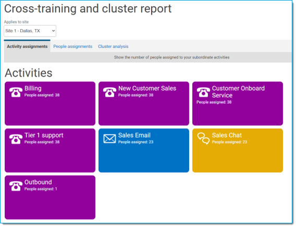Select the purple Outbound activity tile
This screenshot has height=227, width=296.
(x=50, y=197)
